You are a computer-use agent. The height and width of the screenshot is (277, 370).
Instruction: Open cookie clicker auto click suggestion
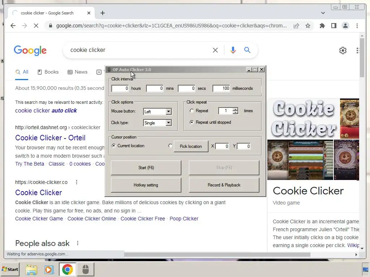tap(46, 110)
